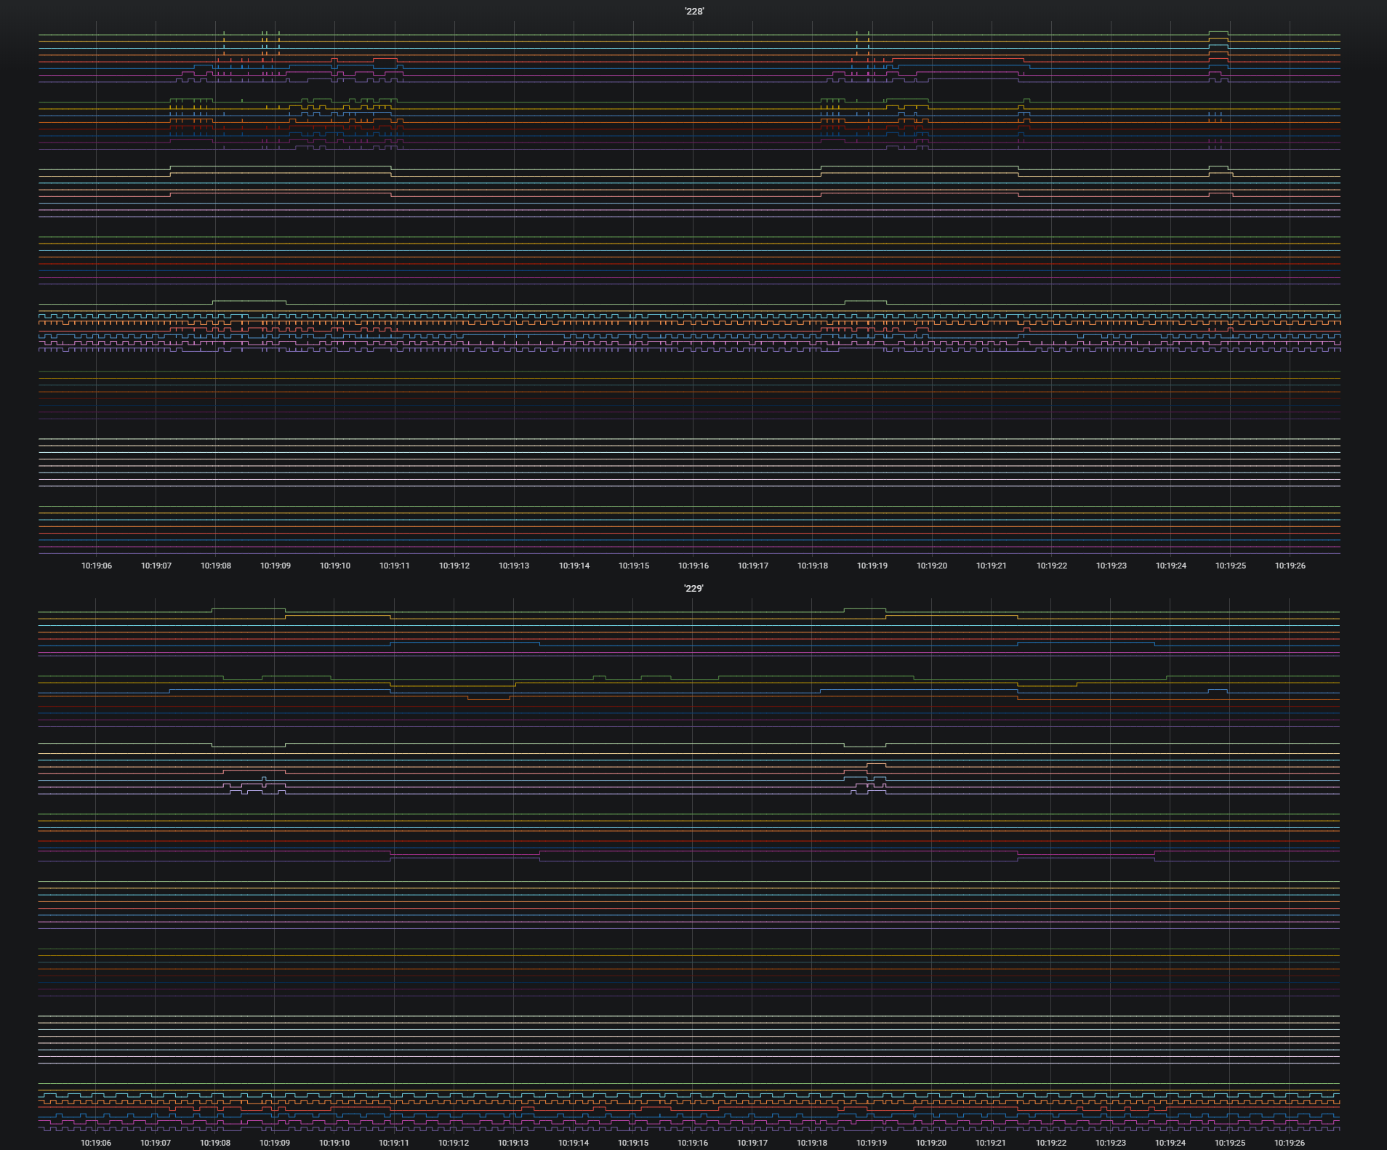The image size is (1387, 1150).
Task: Click the 10:19:10 time label in panel 228
Action: [335, 566]
